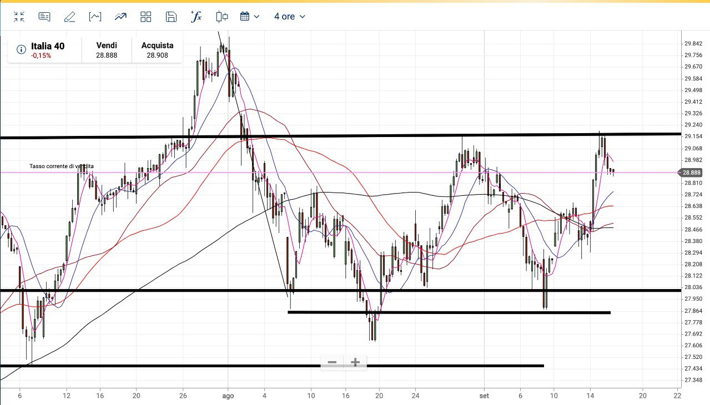
Task: Open the chart comments/notes icon
Action: 44,17
